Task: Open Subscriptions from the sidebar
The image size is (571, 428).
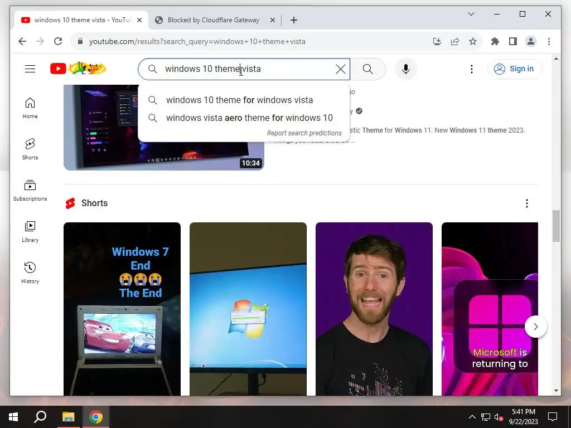Action: [x=30, y=191]
